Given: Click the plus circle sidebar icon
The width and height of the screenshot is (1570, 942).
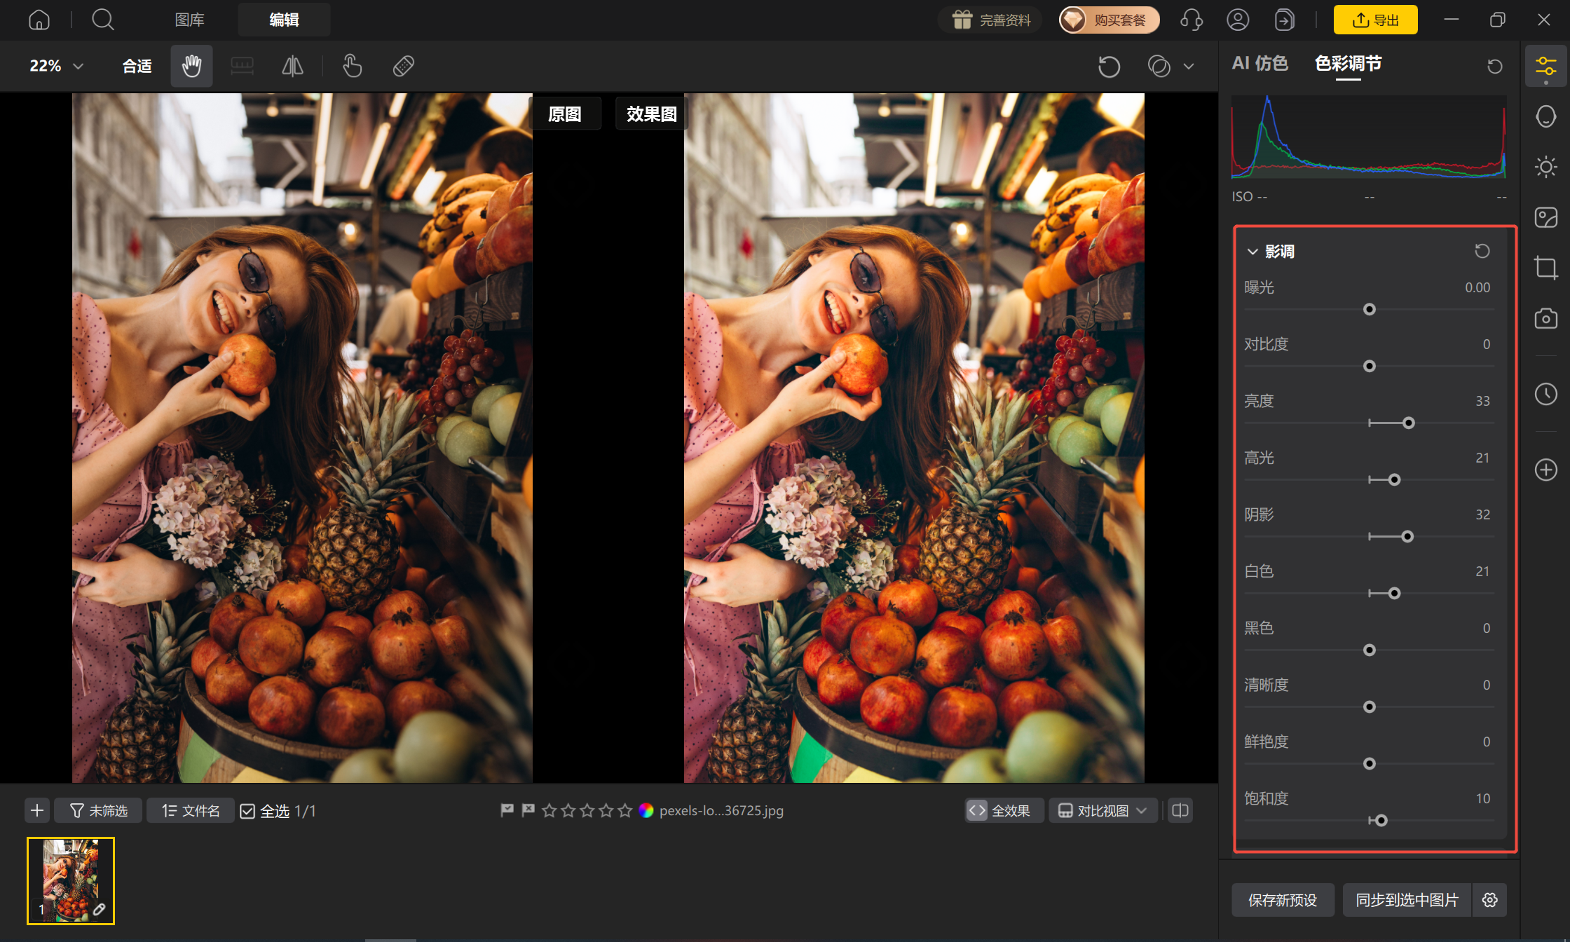Looking at the screenshot, I should click(x=1545, y=470).
